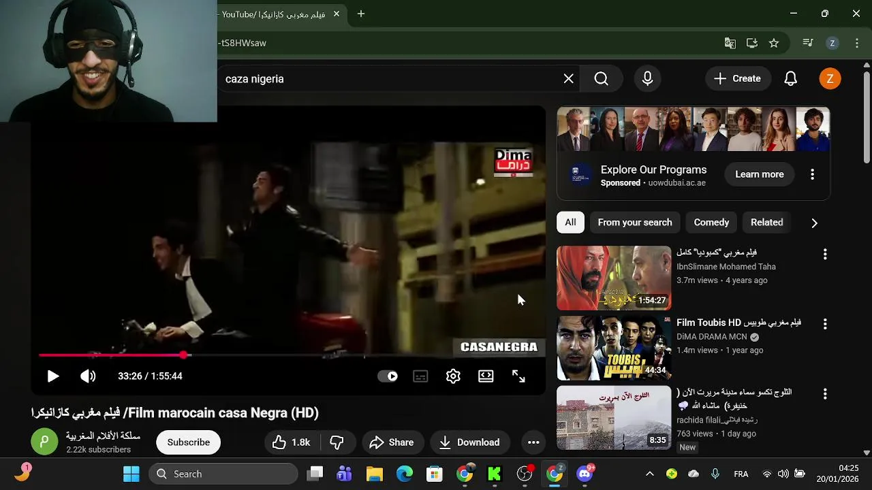The image size is (872, 490).
Task: Open Microsoft Teams from taskbar
Action: 344,474
